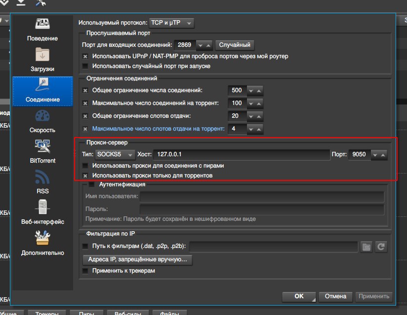The height and width of the screenshot is (315, 407).
Task: Toggle max upload slots per torrent checkbox
Action: pyautogui.click(x=85, y=129)
